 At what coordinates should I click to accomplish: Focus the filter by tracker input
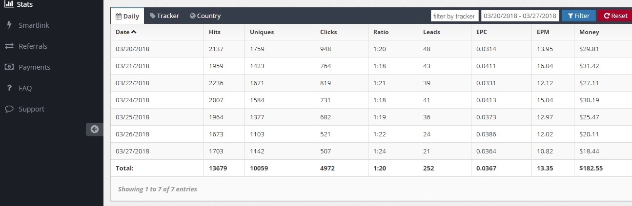coord(454,16)
